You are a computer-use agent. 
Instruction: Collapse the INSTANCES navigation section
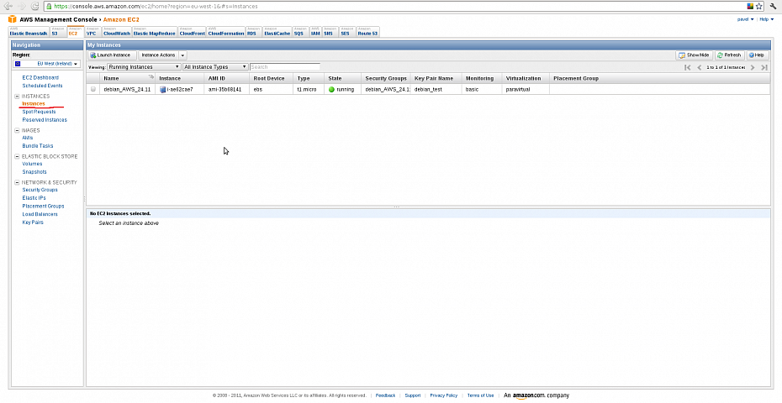click(x=17, y=97)
